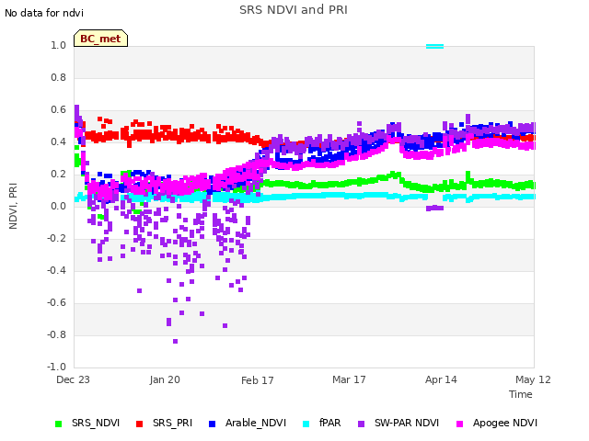Select the SRS_PRI legend label
The image size is (589, 441).
click(x=172, y=423)
